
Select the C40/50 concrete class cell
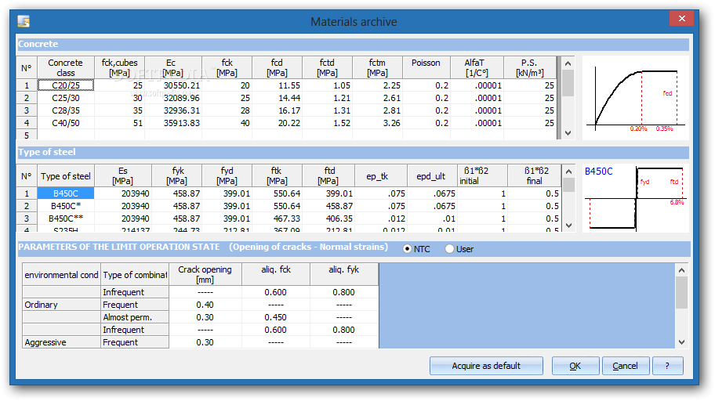[66, 123]
